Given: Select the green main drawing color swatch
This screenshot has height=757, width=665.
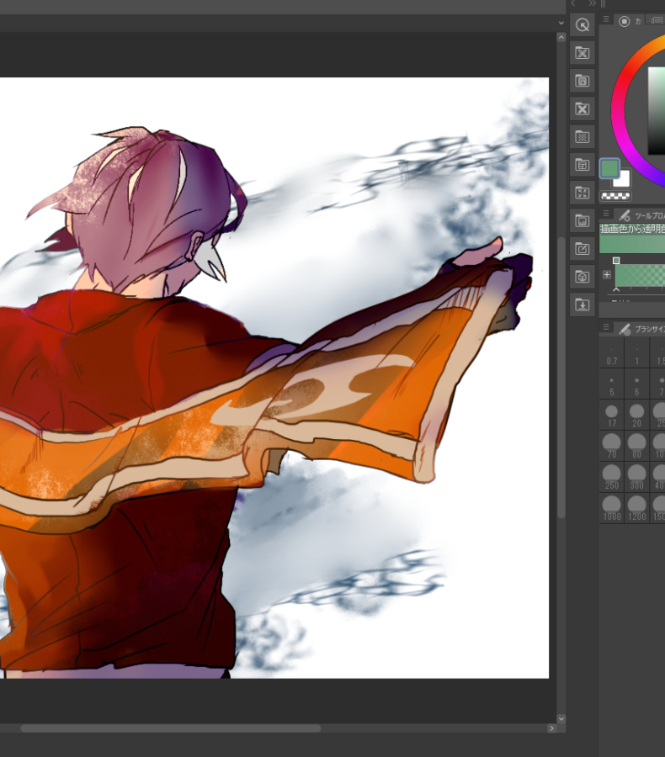Looking at the screenshot, I should pyautogui.click(x=609, y=168).
